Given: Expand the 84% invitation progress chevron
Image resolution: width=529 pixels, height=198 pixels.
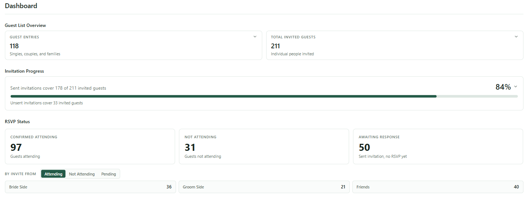Looking at the screenshot, I should point(515,87).
